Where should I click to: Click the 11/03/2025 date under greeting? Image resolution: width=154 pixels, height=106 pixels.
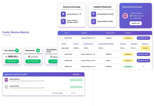tap(7, 35)
